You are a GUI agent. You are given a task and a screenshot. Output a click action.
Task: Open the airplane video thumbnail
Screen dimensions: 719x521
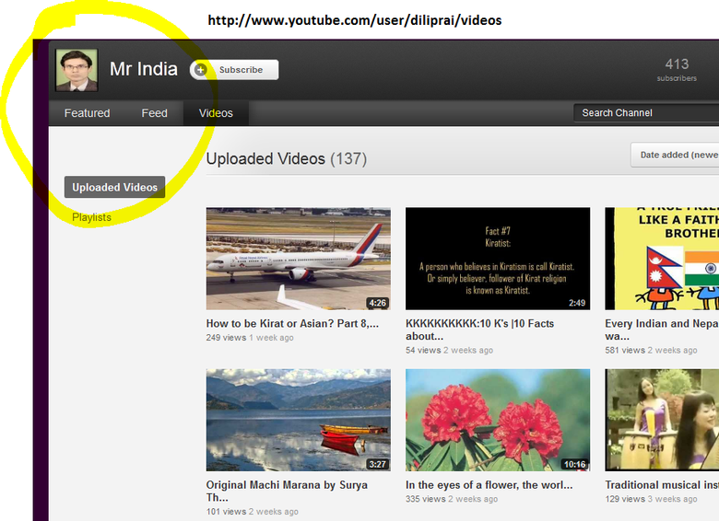tap(298, 258)
